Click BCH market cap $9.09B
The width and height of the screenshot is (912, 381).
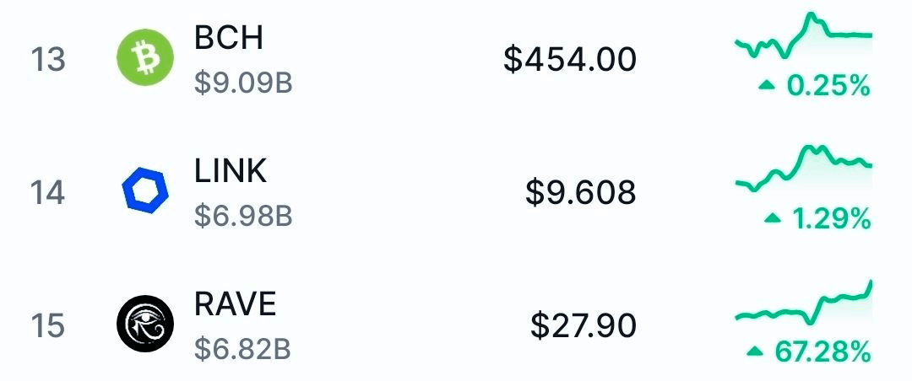243,83
